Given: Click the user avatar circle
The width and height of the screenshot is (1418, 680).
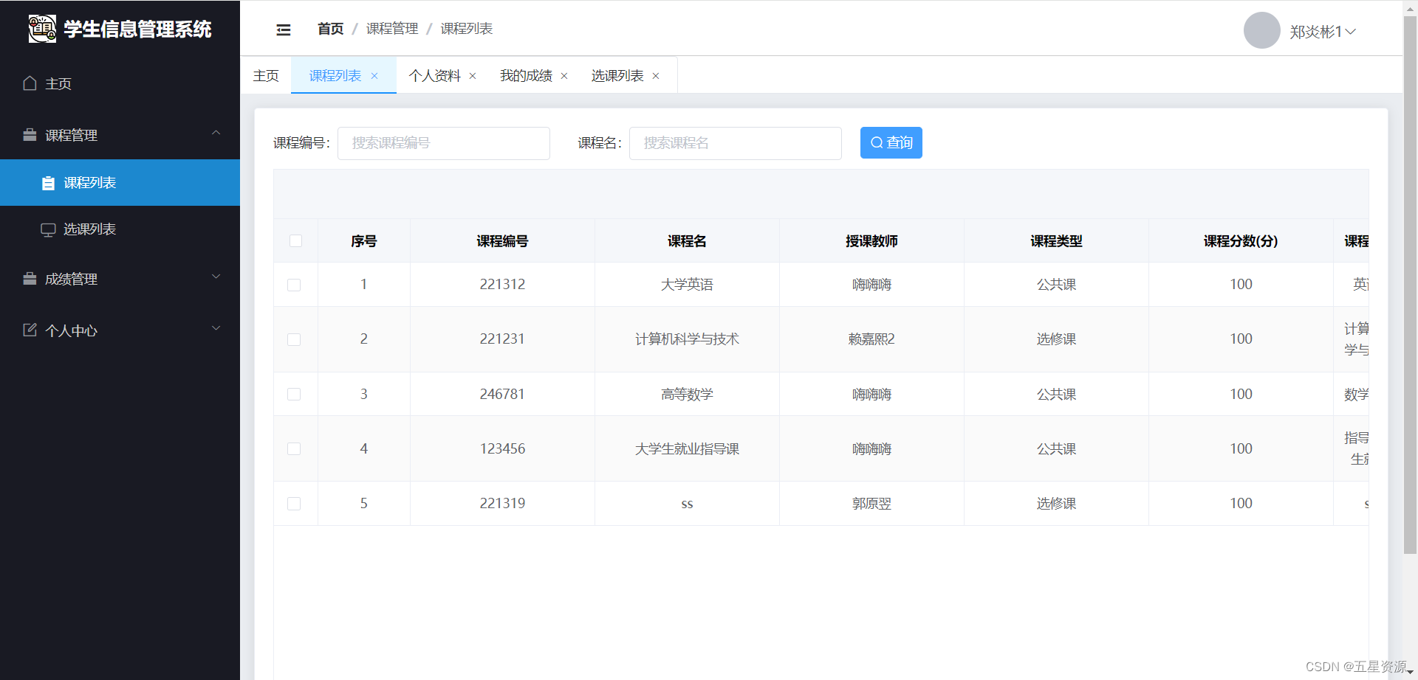Looking at the screenshot, I should [1262, 30].
